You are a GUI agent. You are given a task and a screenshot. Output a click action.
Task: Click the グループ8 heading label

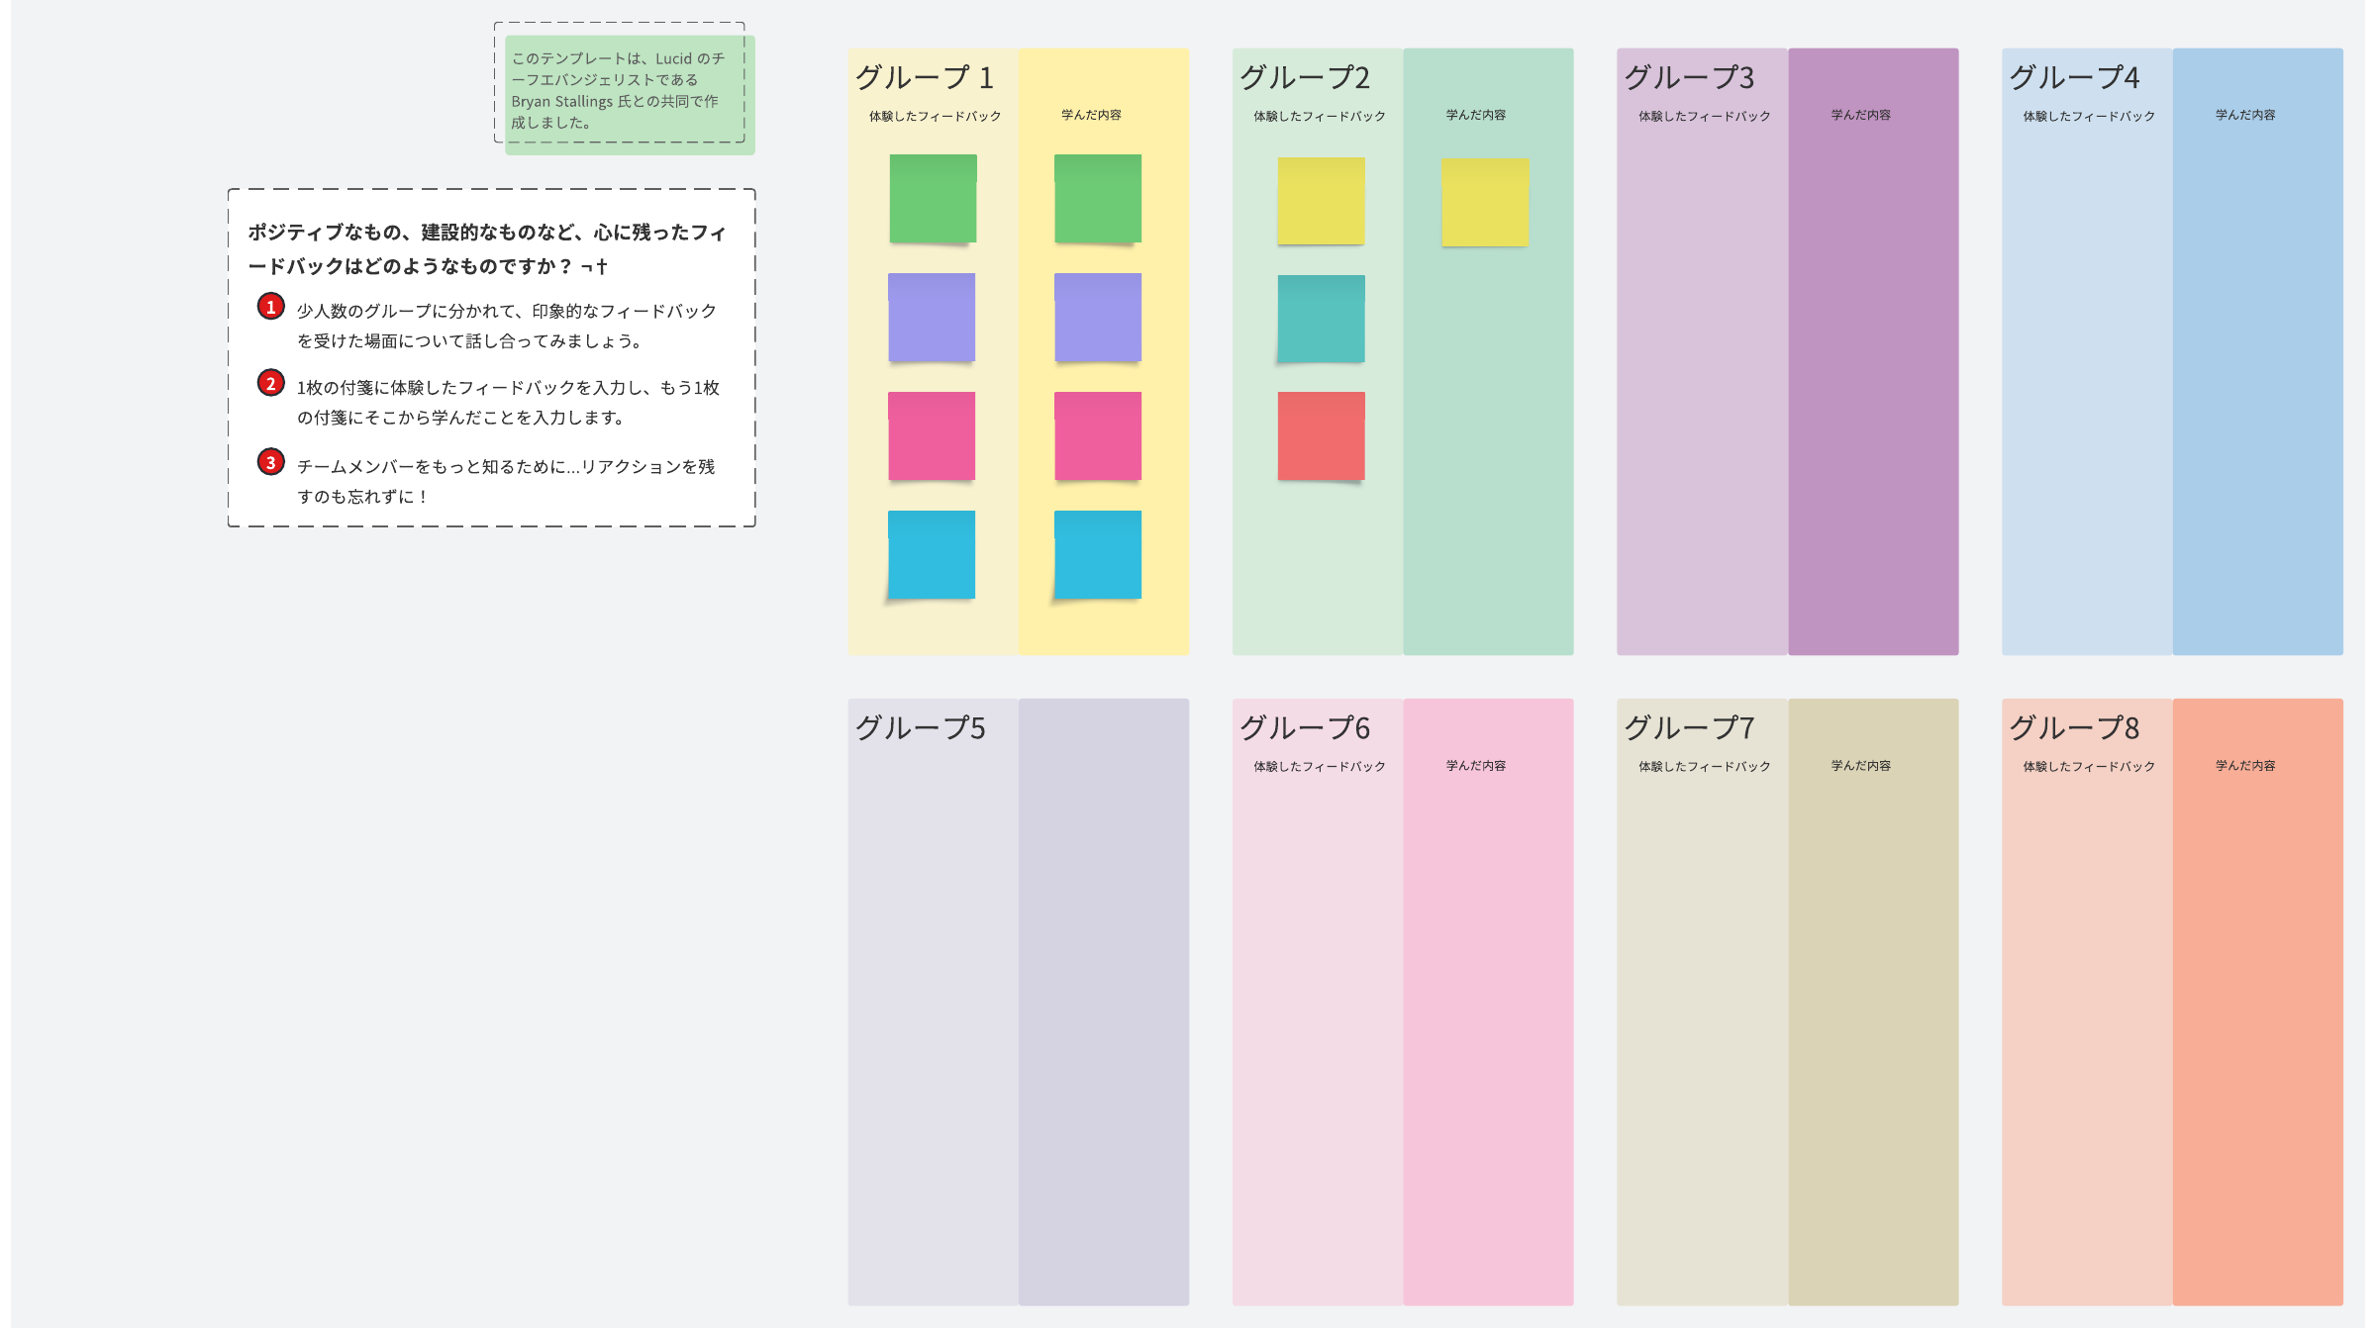coord(2074,727)
